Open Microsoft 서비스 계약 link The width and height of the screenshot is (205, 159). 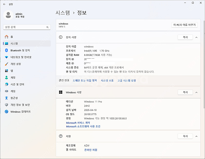78,123
